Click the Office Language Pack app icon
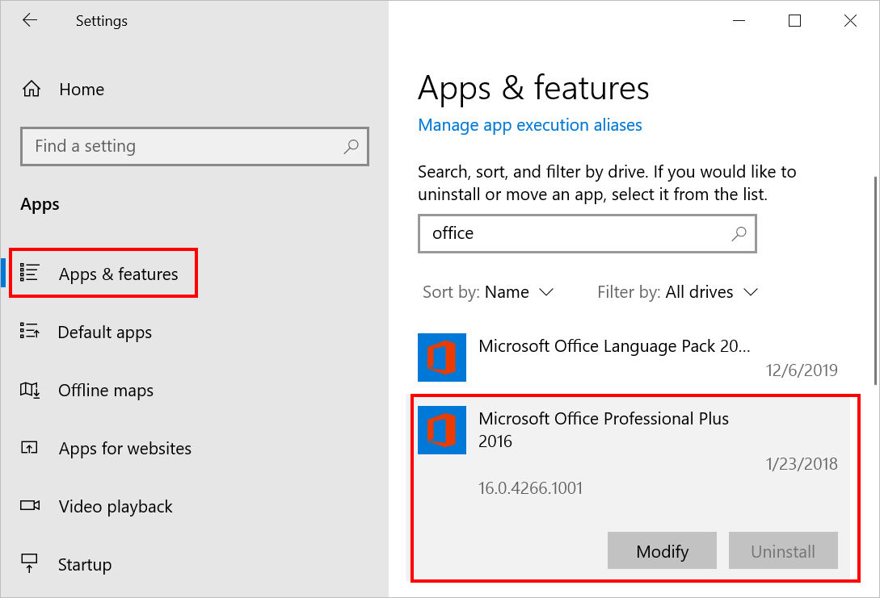 [442, 358]
